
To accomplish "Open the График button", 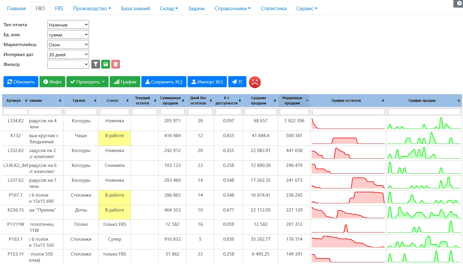I will pyautogui.click(x=125, y=82).
